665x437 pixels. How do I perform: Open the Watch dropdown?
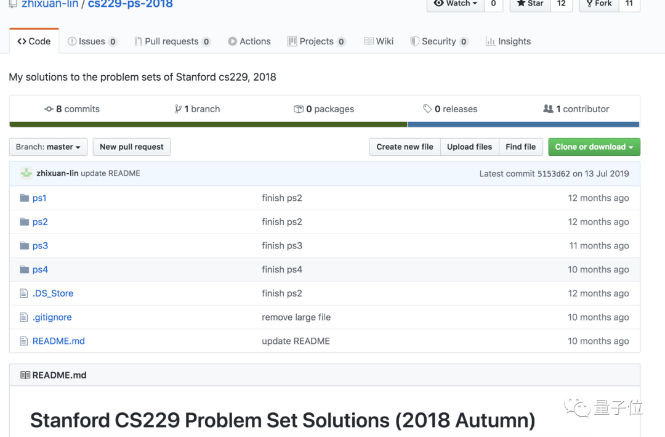[x=456, y=4]
